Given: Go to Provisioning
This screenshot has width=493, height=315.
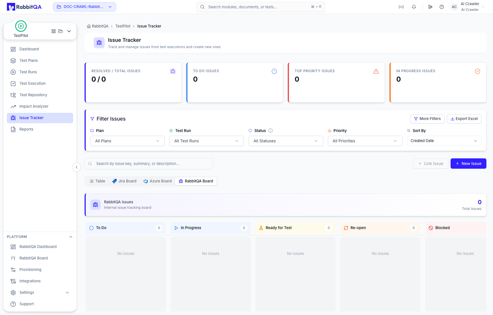Looking at the screenshot, I should (x=40, y=270).
